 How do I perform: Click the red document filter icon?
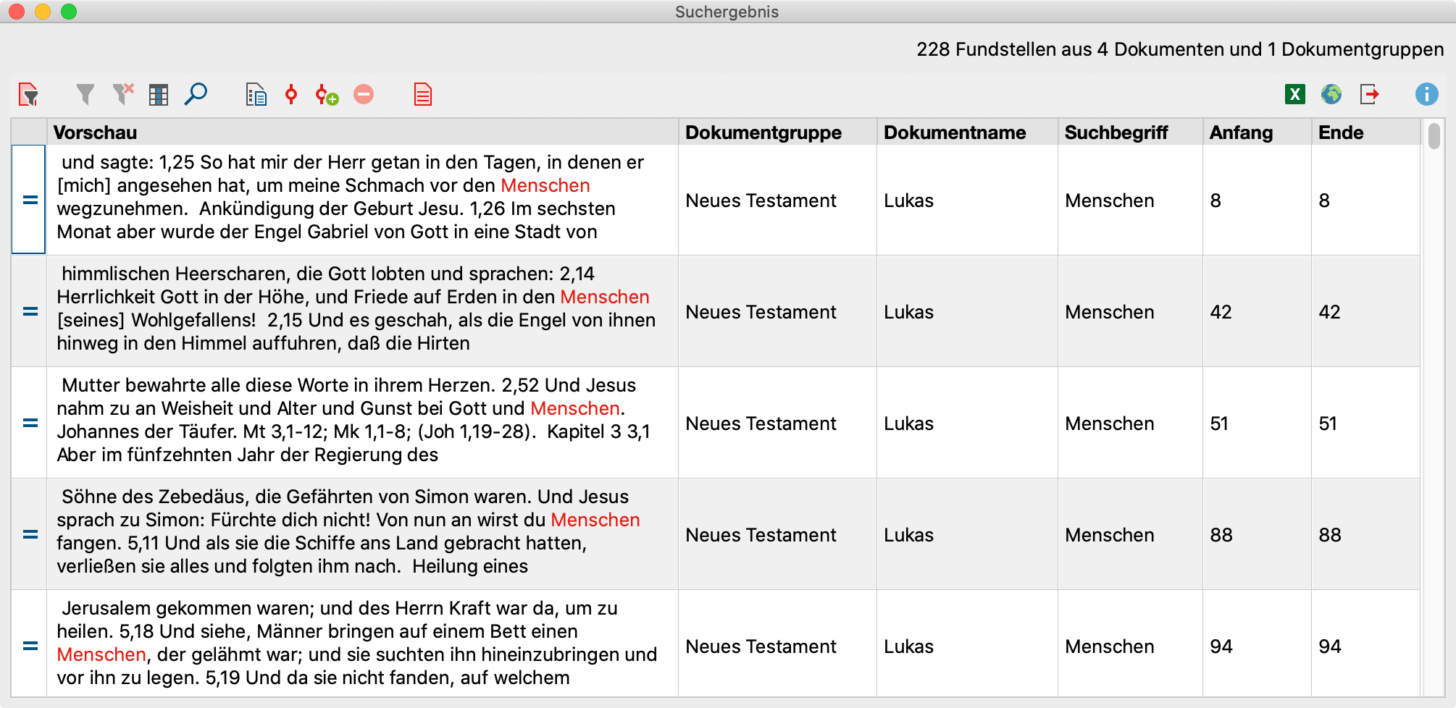(x=28, y=94)
